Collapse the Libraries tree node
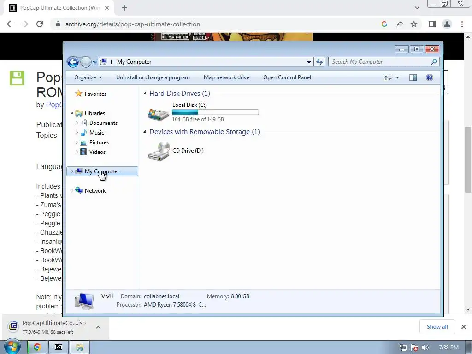Image resolution: width=472 pixels, height=354 pixels. coord(72,113)
